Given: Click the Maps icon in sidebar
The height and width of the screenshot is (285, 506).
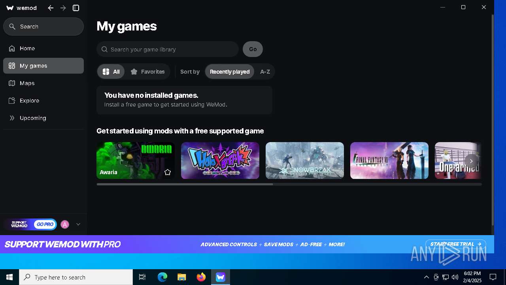Looking at the screenshot, I should click(x=12, y=83).
